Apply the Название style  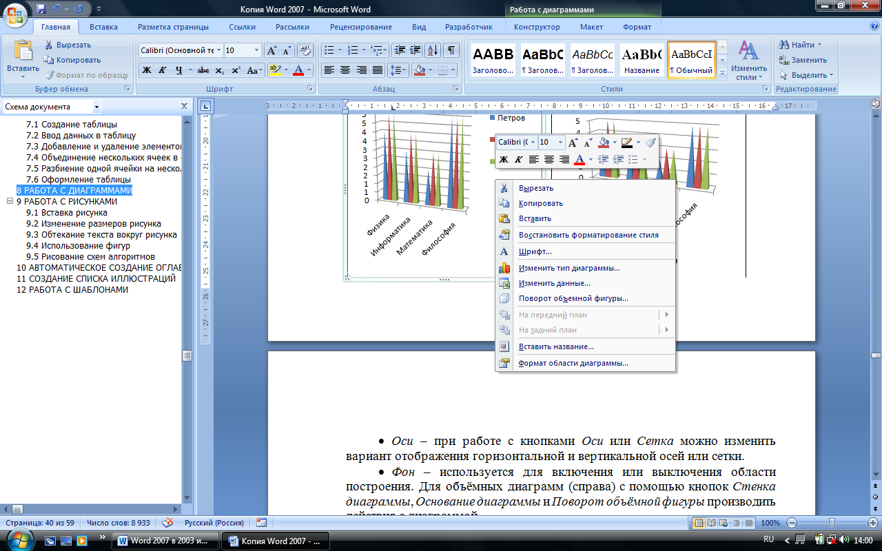tap(642, 60)
